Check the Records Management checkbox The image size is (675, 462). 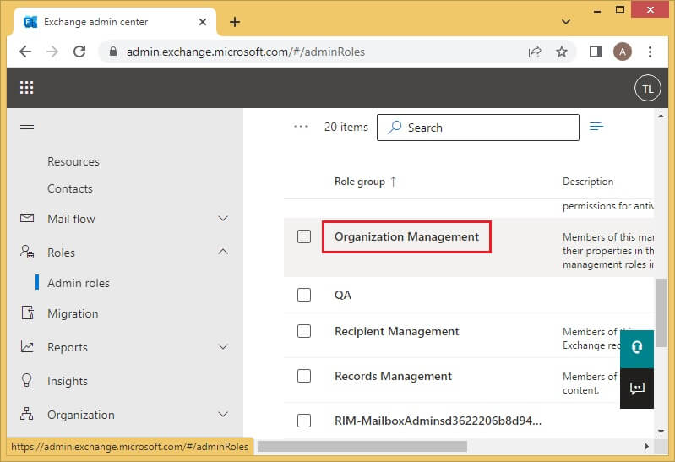tap(304, 376)
